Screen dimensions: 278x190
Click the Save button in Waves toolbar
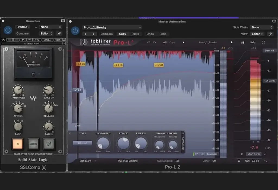(58, 40)
